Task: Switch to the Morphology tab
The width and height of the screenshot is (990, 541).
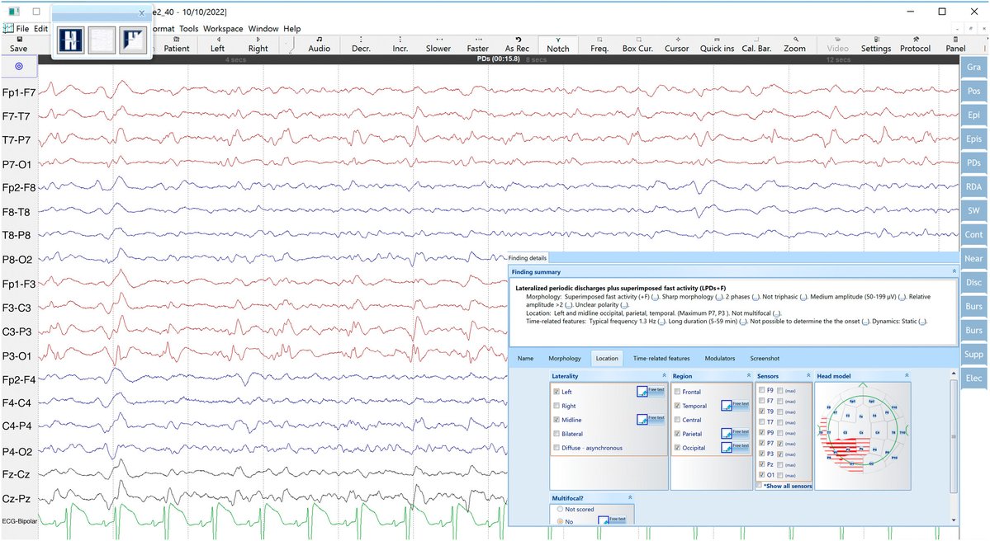Action: coord(565,358)
